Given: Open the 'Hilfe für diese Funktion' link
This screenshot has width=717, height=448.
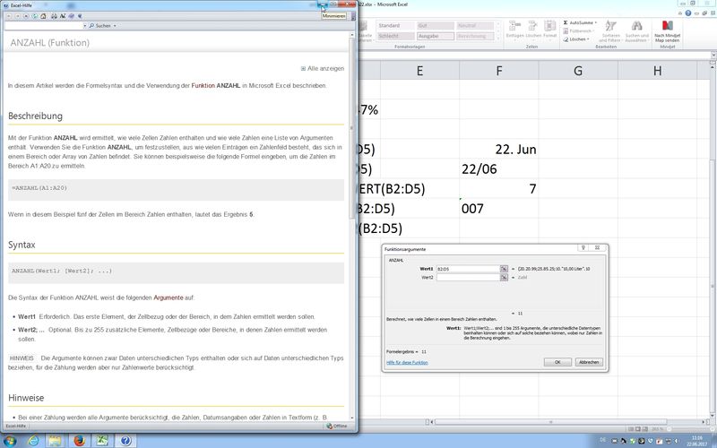Looking at the screenshot, I should click(407, 362).
